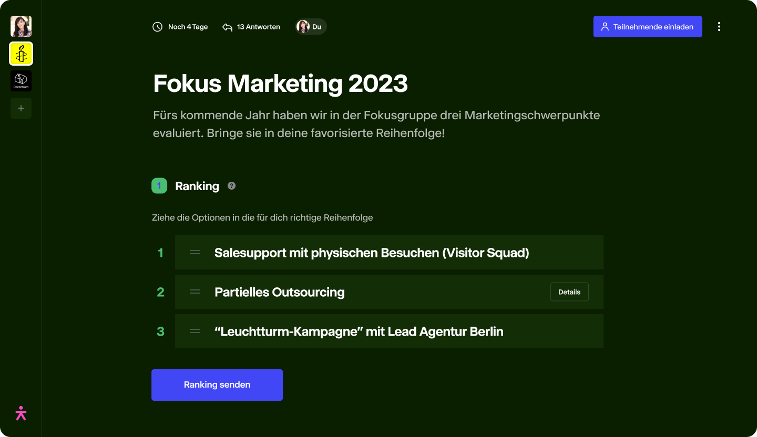The image size is (757, 437).
Task: Open the three-dot more options menu
Action: click(719, 27)
